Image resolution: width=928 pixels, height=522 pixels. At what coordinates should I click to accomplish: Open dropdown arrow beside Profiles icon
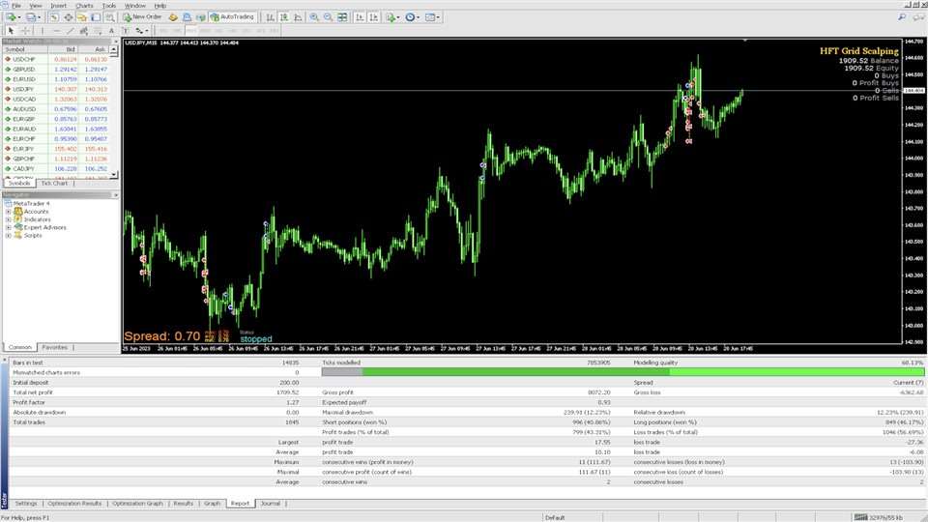tap(39, 17)
